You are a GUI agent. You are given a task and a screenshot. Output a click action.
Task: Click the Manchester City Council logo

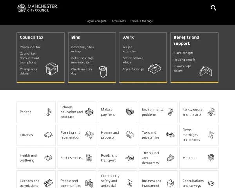[37, 8]
